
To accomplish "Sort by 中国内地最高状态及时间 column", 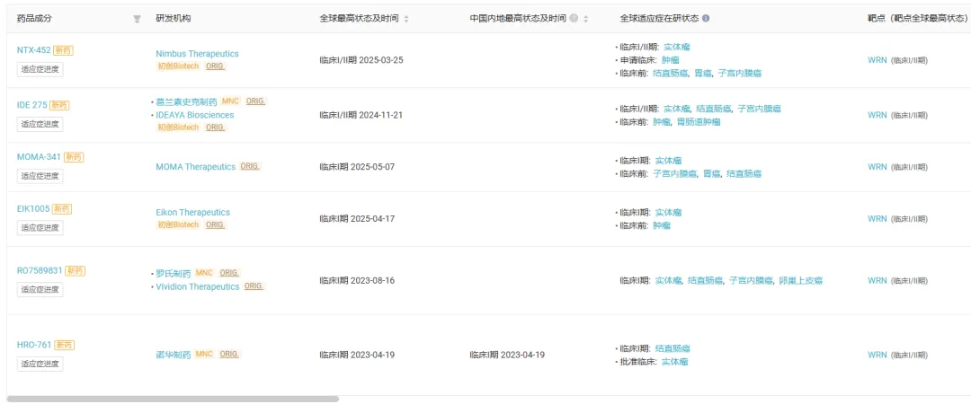I will [586, 19].
